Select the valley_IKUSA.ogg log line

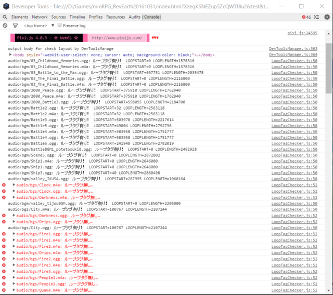[x=97, y=179]
